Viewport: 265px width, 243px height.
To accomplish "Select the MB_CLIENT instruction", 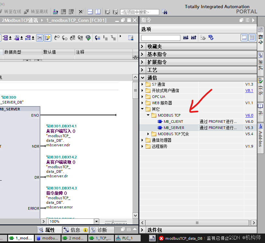I will (x=173, y=121).
